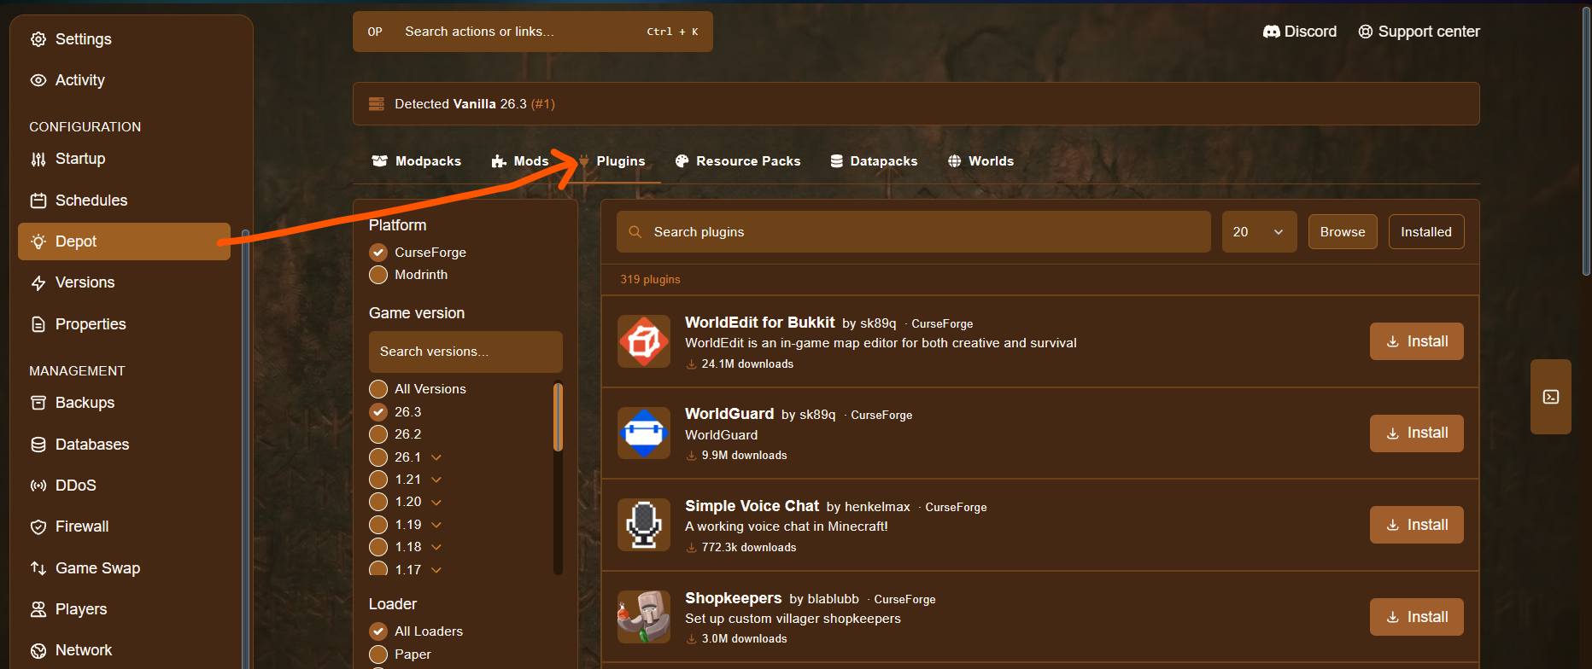Click the Firewall shield icon

click(x=38, y=527)
